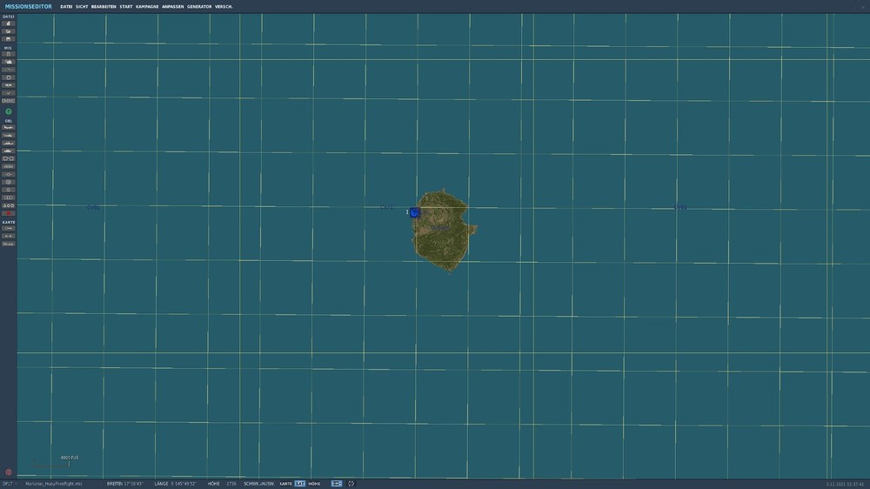
Task: Expand the DFLT dropdown in status bar
Action: pos(10,484)
